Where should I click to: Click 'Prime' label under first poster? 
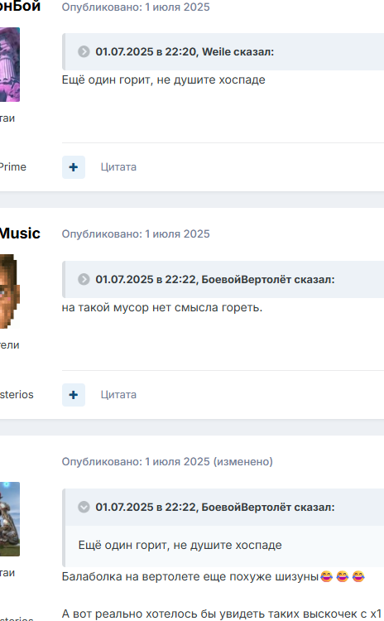click(13, 167)
